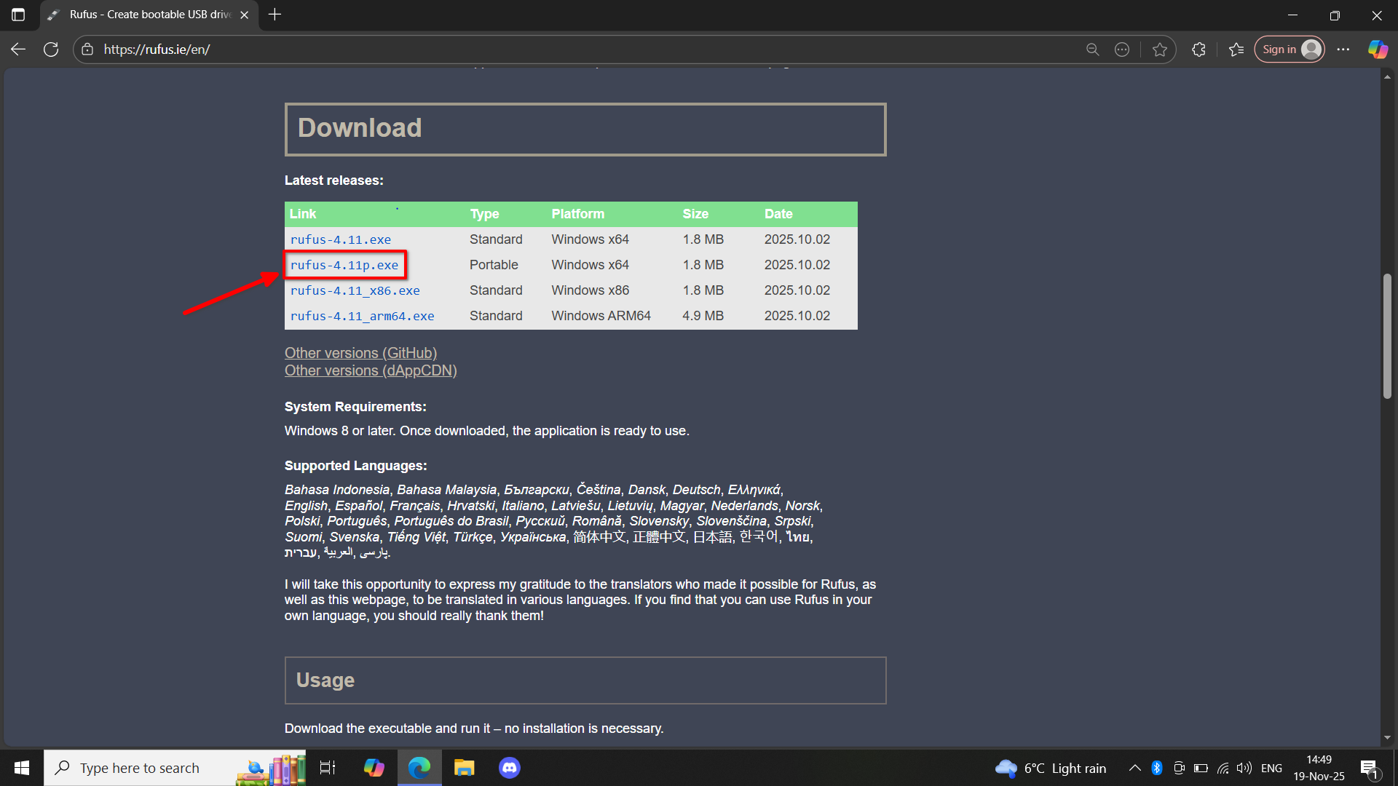Open the zoom out magnifier icon
The image size is (1398, 786).
pos(1092,49)
